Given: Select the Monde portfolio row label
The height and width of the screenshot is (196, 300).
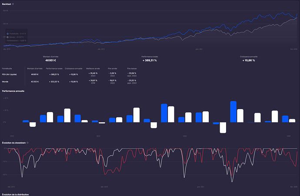Looking at the screenshot, I should 6,81.
